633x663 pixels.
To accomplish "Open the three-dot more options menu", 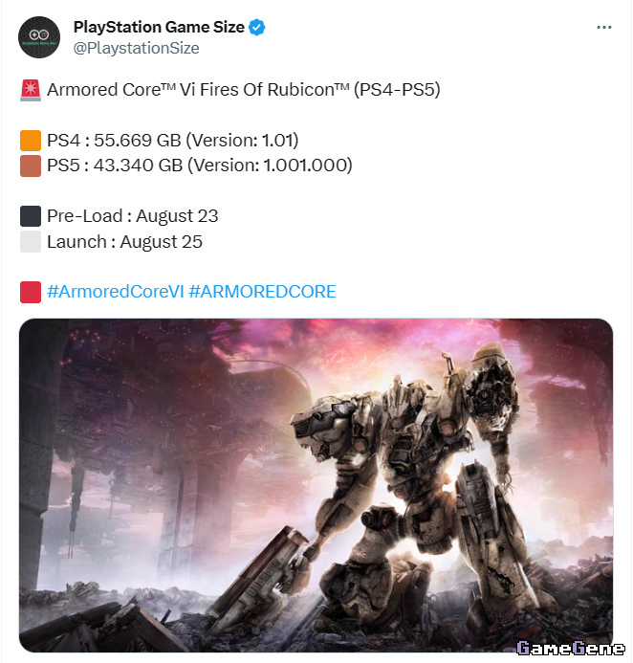I will pos(604,28).
